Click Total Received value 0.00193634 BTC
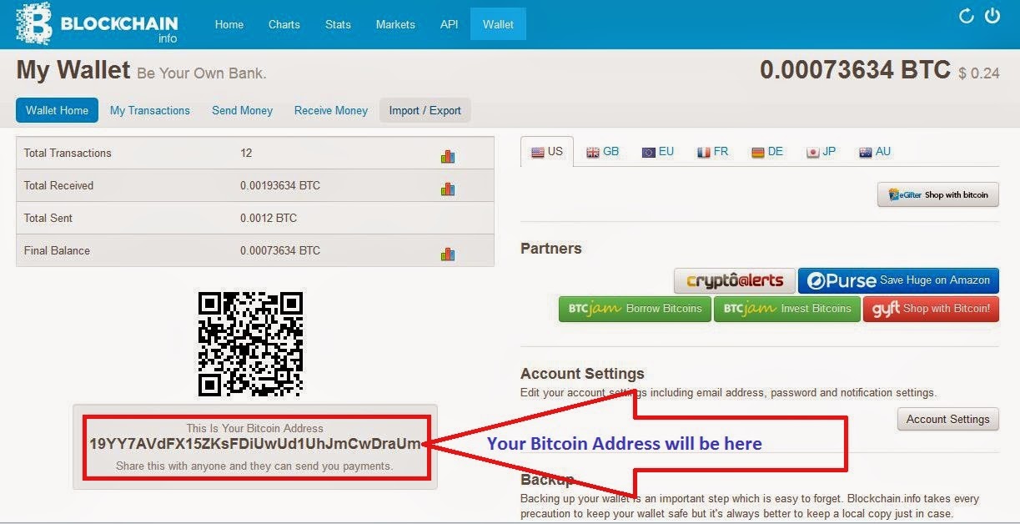The width and height of the screenshot is (1020, 524). [x=280, y=185]
